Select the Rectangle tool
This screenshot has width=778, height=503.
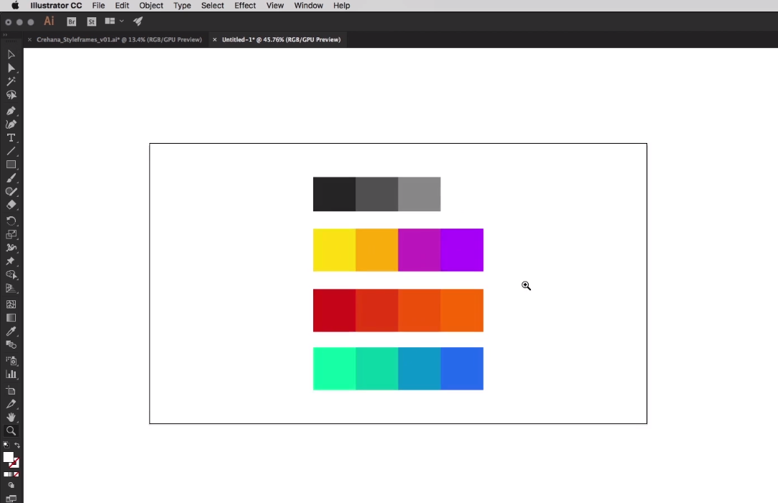pyautogui.click(x=11, y=165)
